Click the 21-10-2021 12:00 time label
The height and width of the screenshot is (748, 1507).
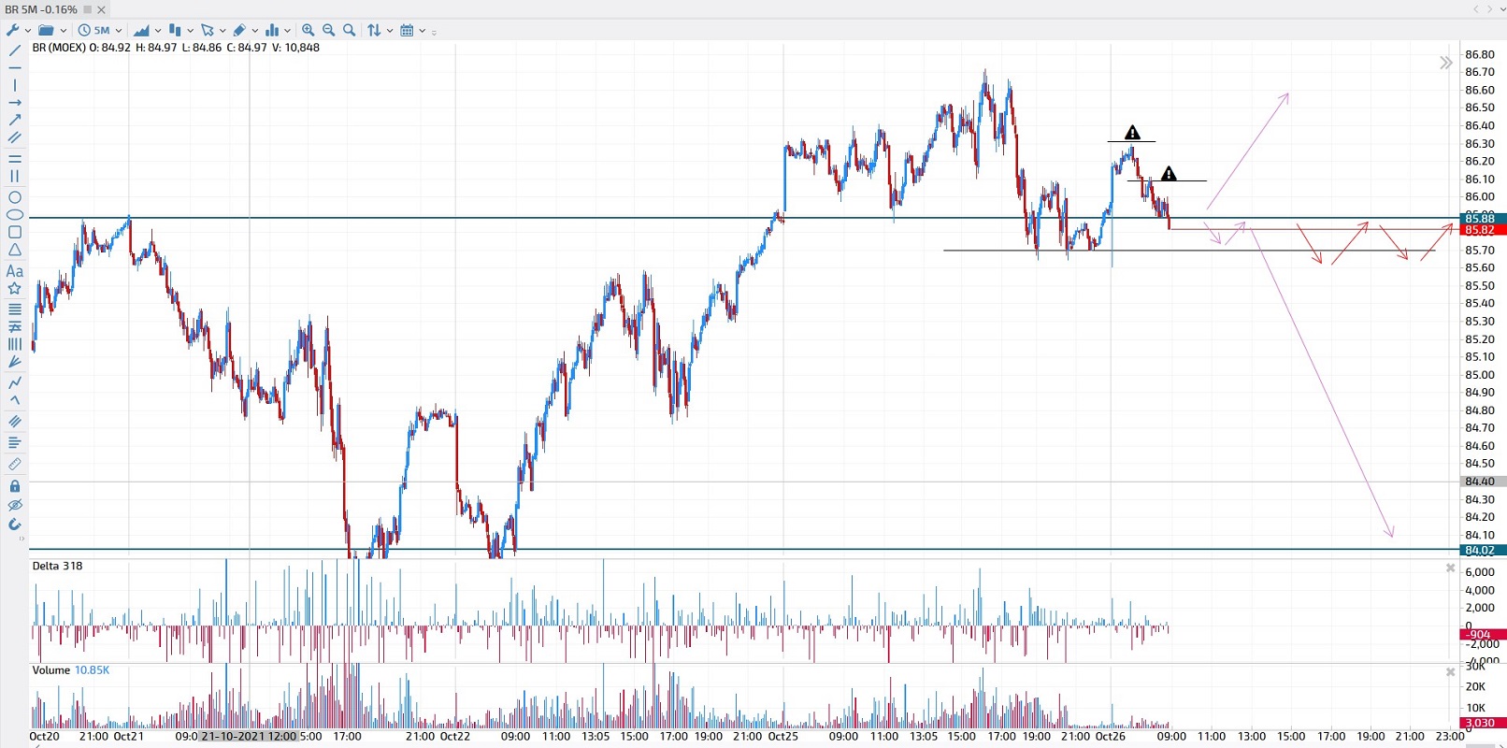click(x=249, y=737)
